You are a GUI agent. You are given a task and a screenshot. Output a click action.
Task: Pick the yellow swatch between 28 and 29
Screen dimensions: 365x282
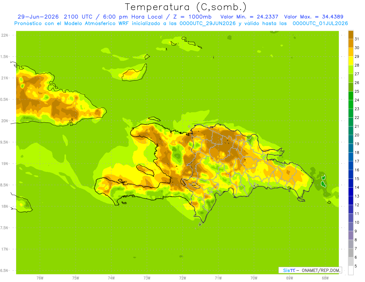pos(351,61)
